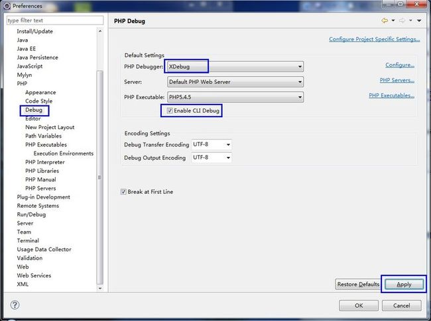Select the Java tree item

pos(23,40)
